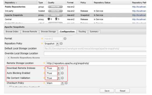
Task: Click the Default Local Storage Location field
Action: (x=95, y=49)
